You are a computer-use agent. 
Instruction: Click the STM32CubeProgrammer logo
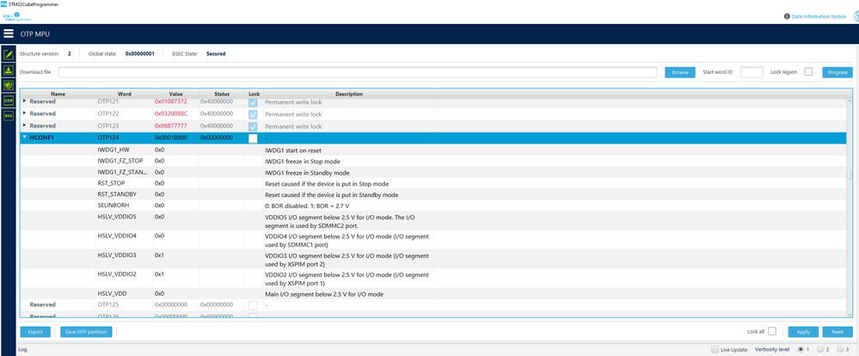[x=17, y=16]
